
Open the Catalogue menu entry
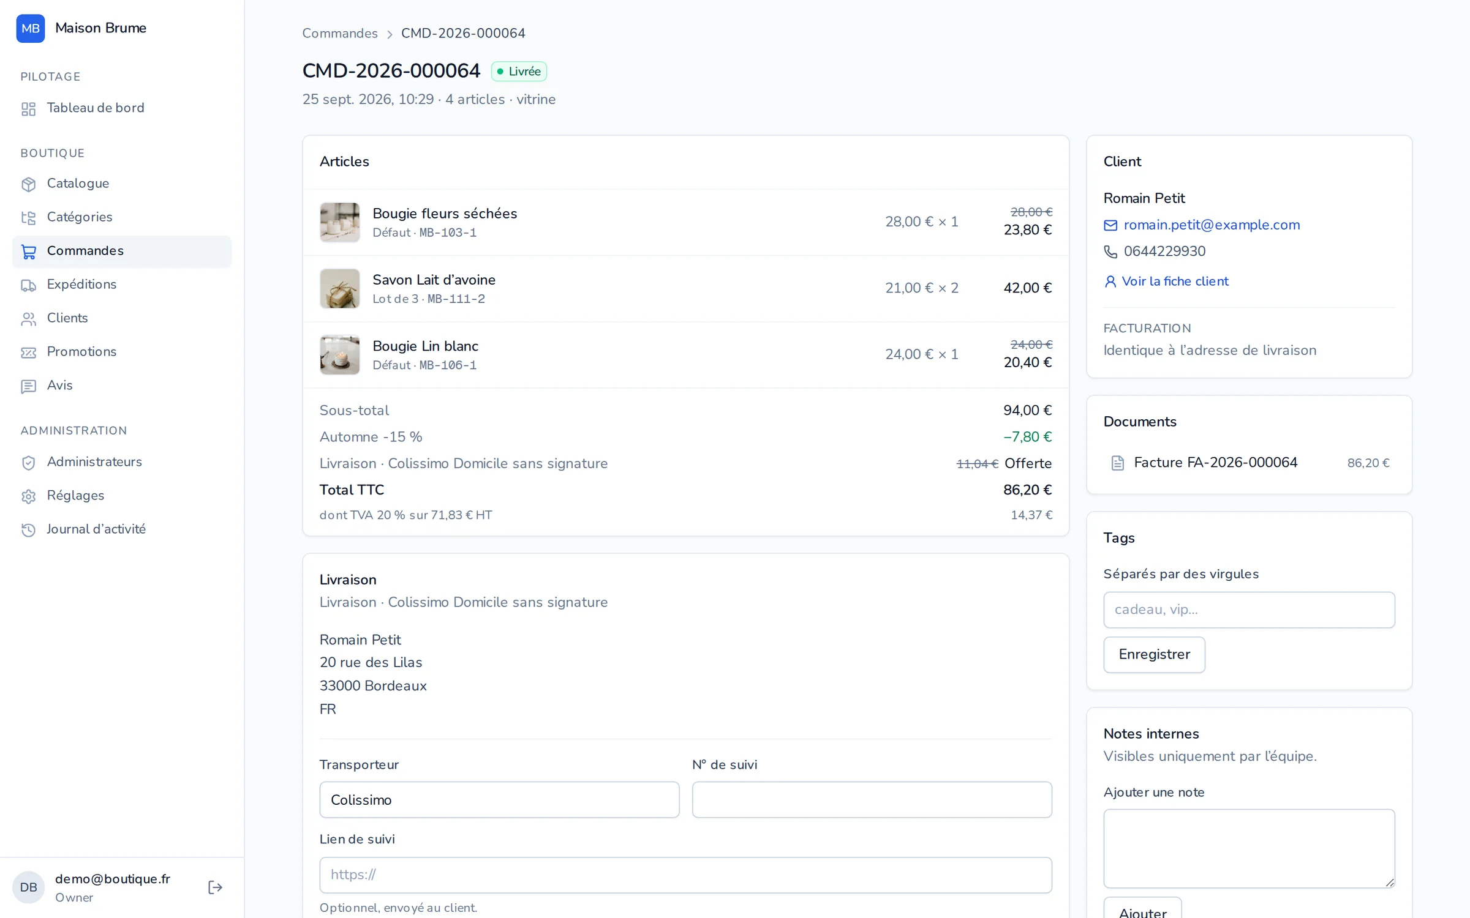pos(122,184)
